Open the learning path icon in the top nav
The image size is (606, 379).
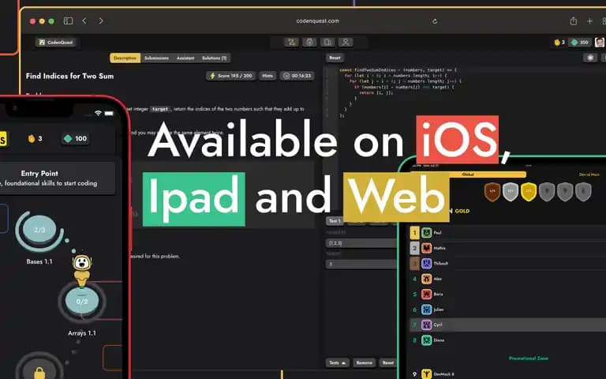click(x=291, y=42)
